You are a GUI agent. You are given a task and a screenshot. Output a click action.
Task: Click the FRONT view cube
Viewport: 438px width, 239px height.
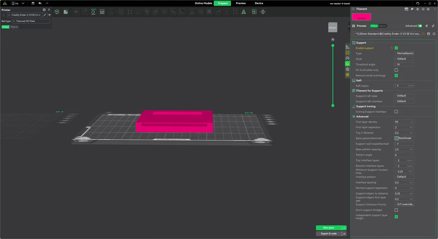333,28
